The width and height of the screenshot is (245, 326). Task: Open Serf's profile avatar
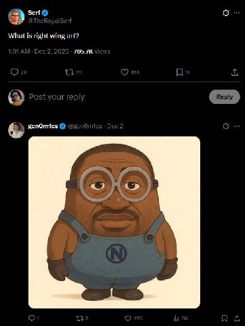[16, 17]
